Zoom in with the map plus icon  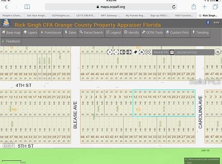110,52
